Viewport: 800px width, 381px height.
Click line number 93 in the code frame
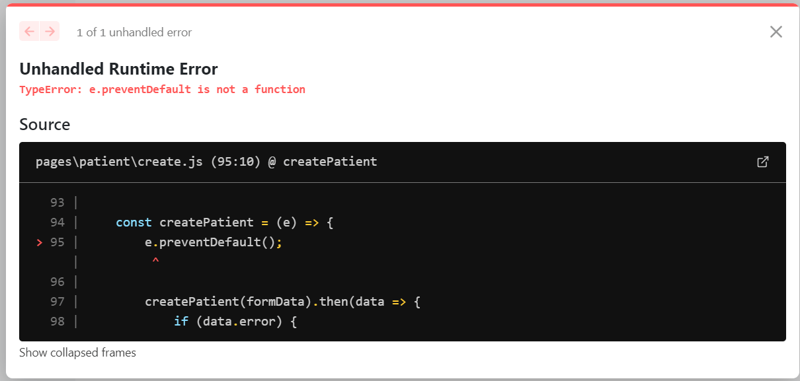click(58, 203)
